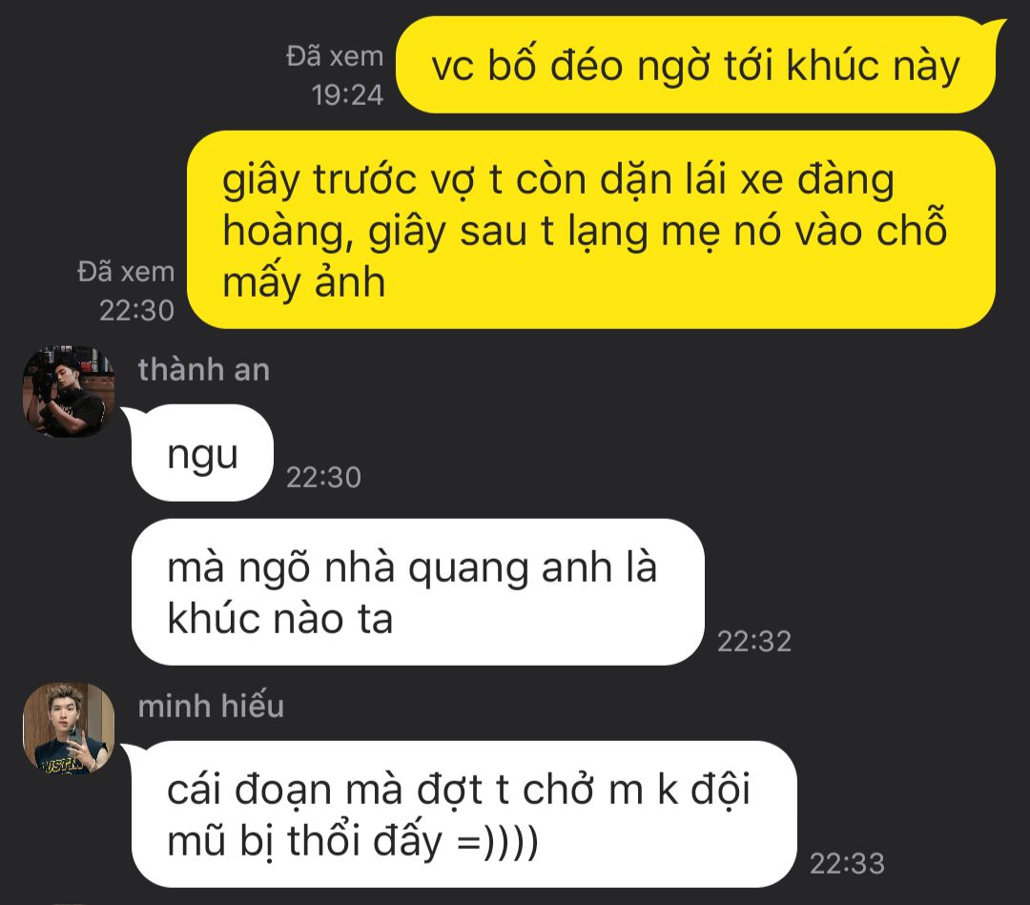
Task: Select the yellow message ending 'tới khúc này'
Action: pos(697,66)
